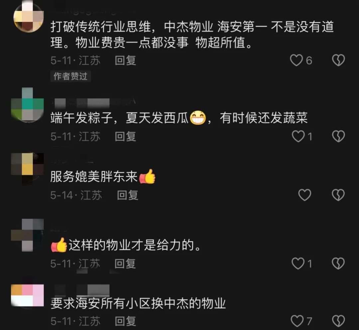The width and height of the screenshot is (359, 330).
Task: Like the 这样的物业才是给力的 comment
Action: (x=298, y=264)
